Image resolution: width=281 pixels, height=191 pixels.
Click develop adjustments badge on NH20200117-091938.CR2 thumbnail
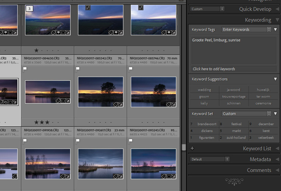[x=68, y=176]
